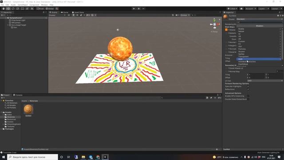
Task: Click the Play button
Action: pos(134,8)
